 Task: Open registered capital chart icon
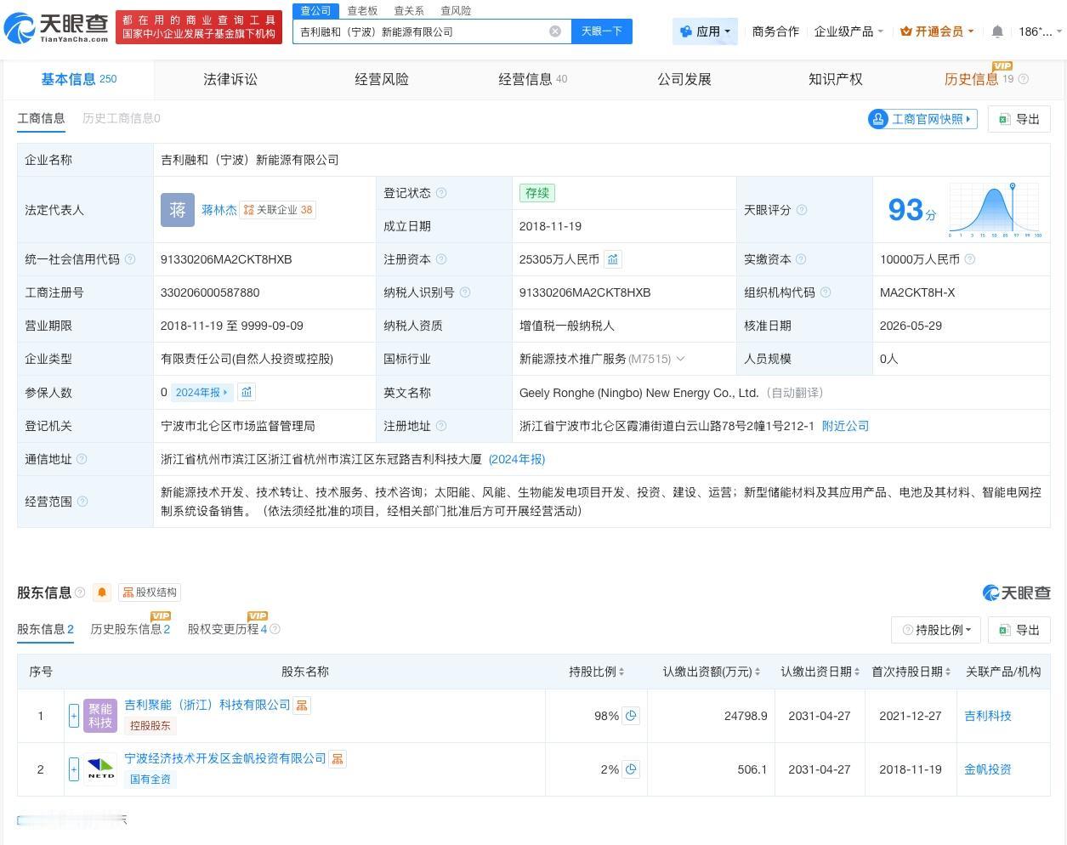click(x=613, y=259)
